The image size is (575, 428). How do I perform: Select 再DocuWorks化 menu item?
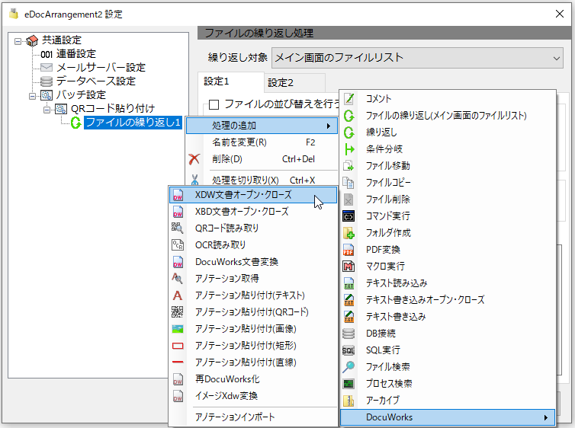pyautogui.click(x=253, y=379)
